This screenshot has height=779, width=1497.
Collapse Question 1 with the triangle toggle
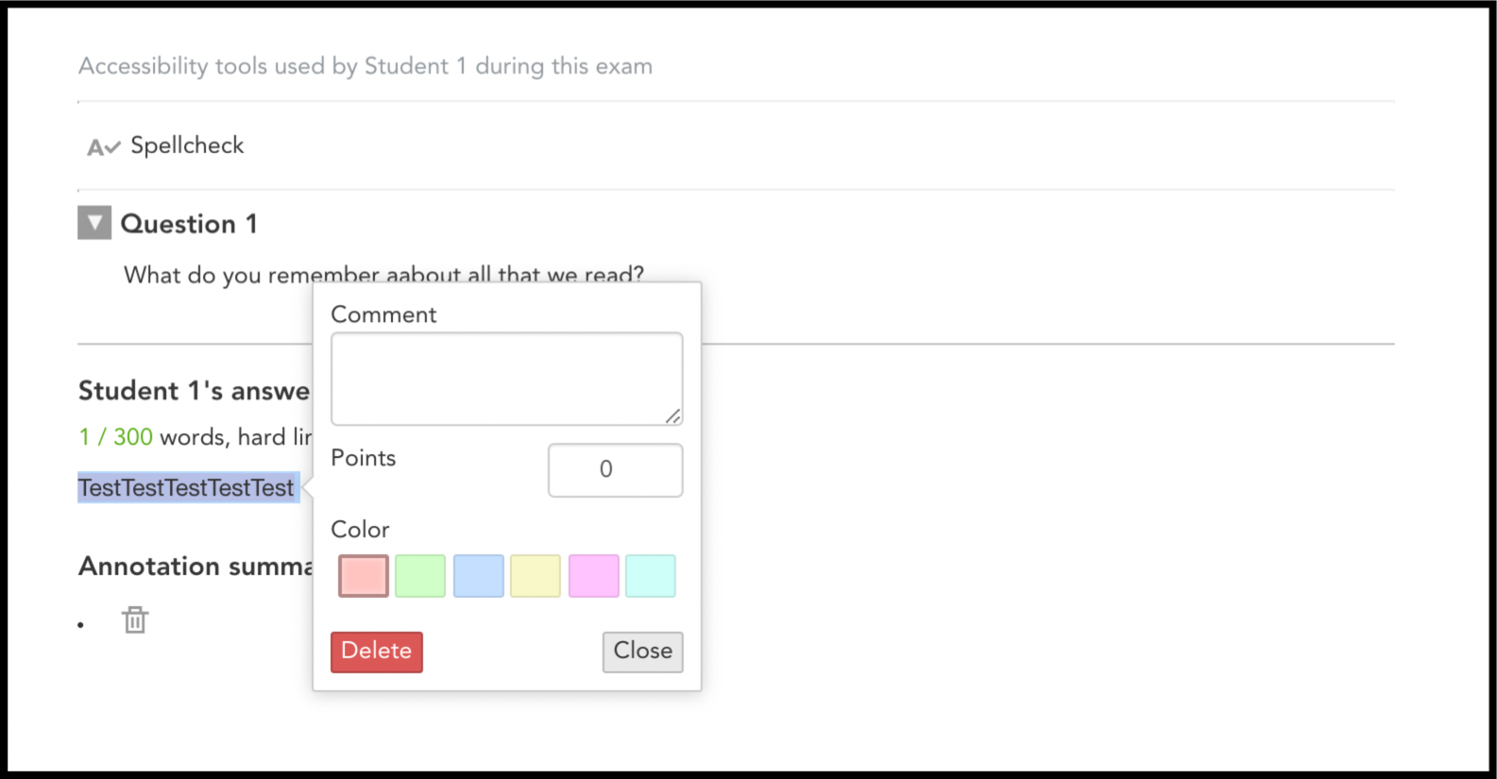tap(94, 223)
